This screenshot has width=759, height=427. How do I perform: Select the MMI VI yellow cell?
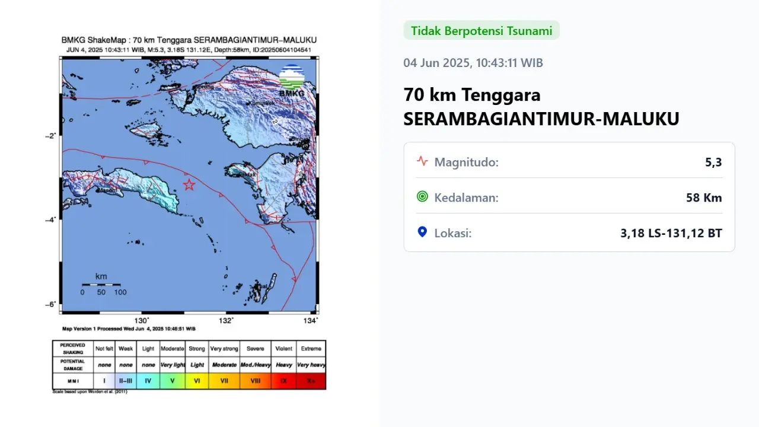197,381
